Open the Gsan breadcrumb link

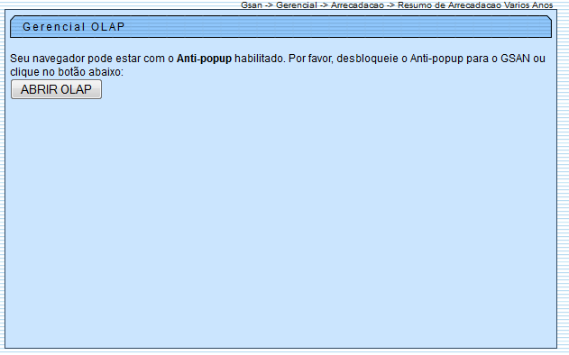coord(251,5)
